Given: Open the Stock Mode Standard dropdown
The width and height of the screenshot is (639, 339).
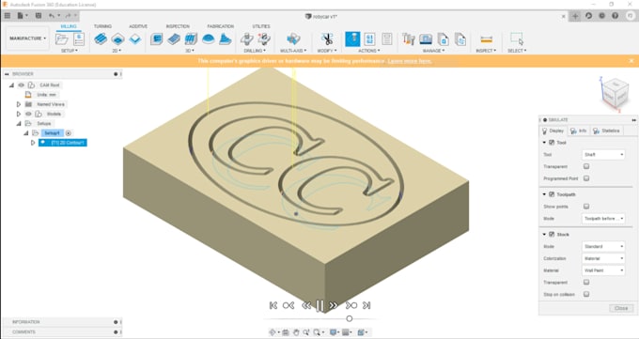Looking at the screenshot, I should pos(603,247).
